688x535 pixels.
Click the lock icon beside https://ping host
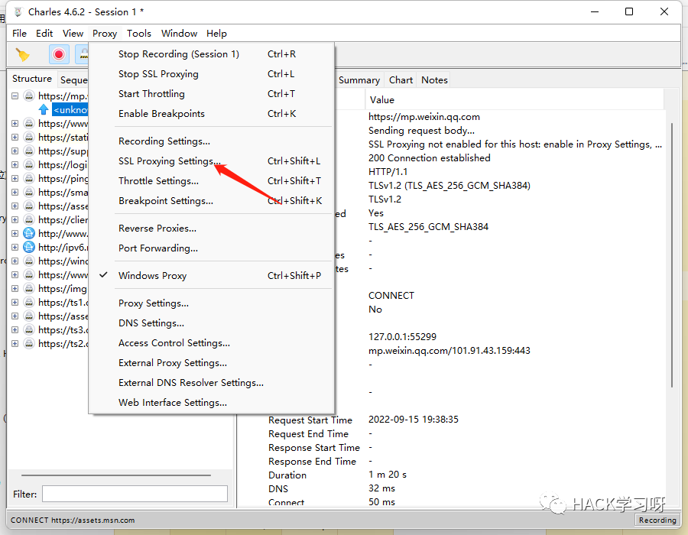(29, 179)
